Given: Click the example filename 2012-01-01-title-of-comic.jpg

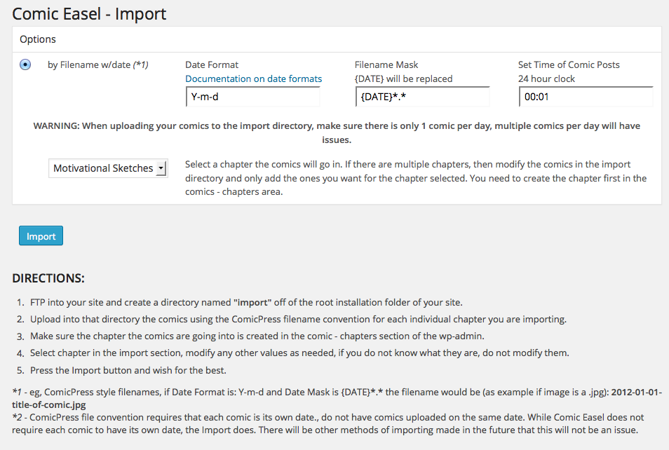Looking at the screenshot, I should tap(337, 399).
